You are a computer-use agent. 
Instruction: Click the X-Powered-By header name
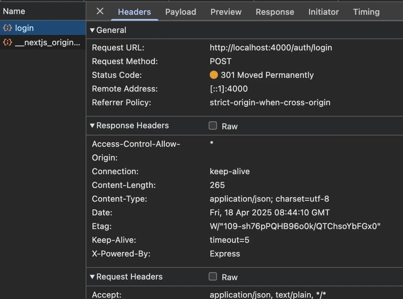coord(121,254)
